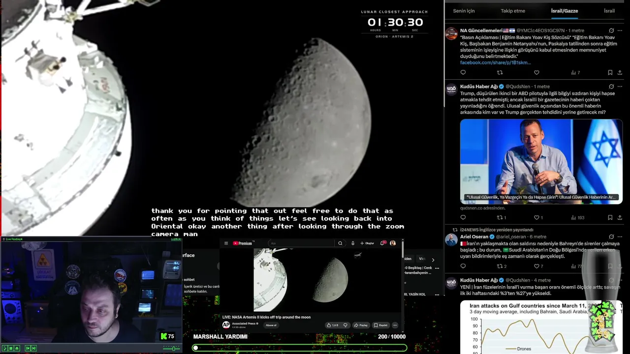
Task: Reply to the Kudüs Haber Ağı Trump post
Action: (x=463, y=217)
